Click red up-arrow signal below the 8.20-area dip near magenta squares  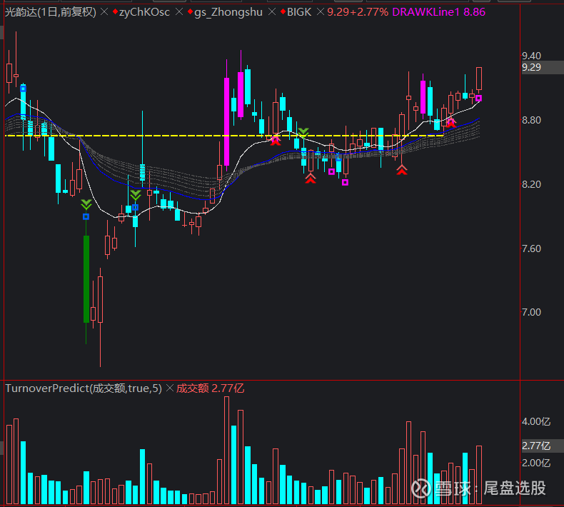click(x=311, y=179)
